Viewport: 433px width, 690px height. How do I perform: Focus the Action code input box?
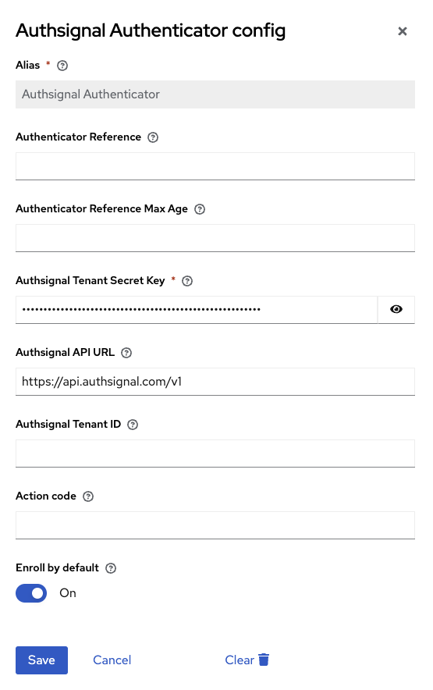(215, 525)
